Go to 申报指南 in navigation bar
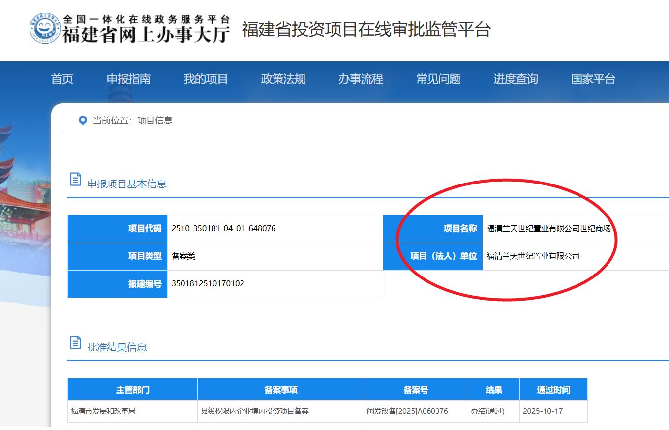Screen dimensions: 669x430 pyautogui.click(x=128, y=79)
